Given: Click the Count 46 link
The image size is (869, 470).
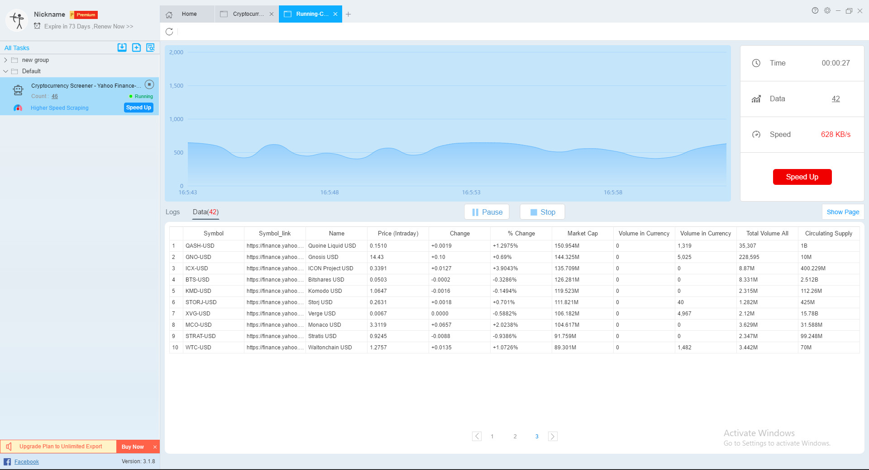Looking at the screenshot, I should (x=55, y=96).
